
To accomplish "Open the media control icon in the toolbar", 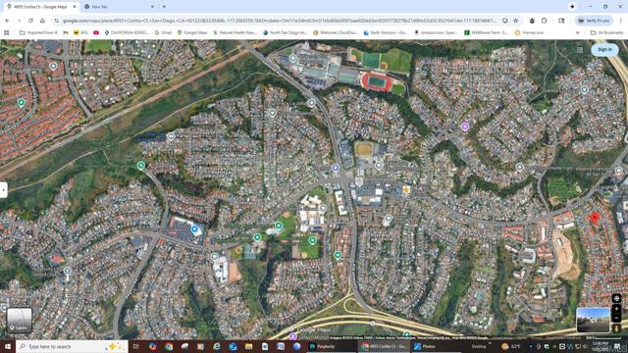I will 561,21.
